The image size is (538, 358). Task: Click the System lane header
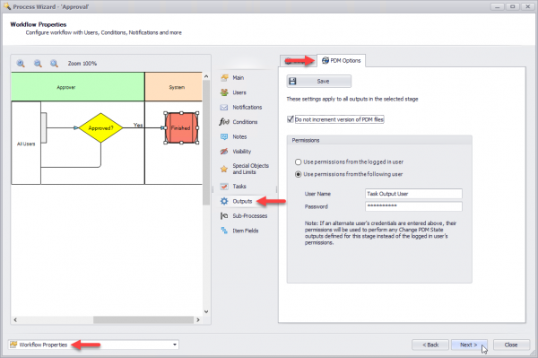pos(174,87)
